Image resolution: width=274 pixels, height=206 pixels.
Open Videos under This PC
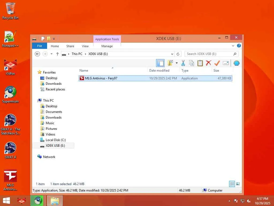50,134
